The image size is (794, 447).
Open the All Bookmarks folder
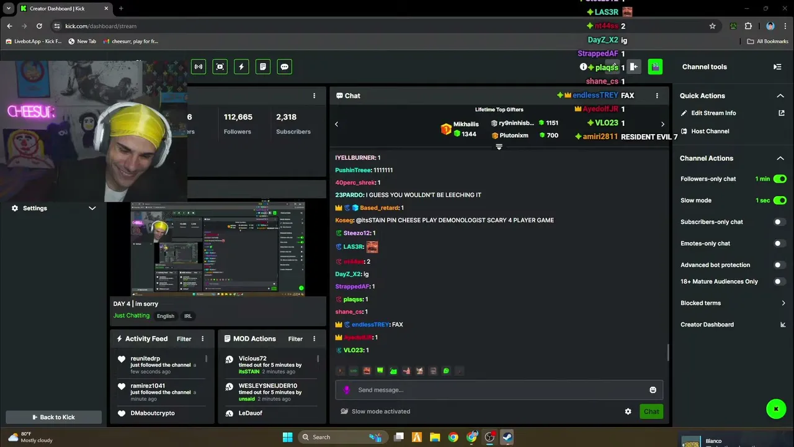coord(767,42)
